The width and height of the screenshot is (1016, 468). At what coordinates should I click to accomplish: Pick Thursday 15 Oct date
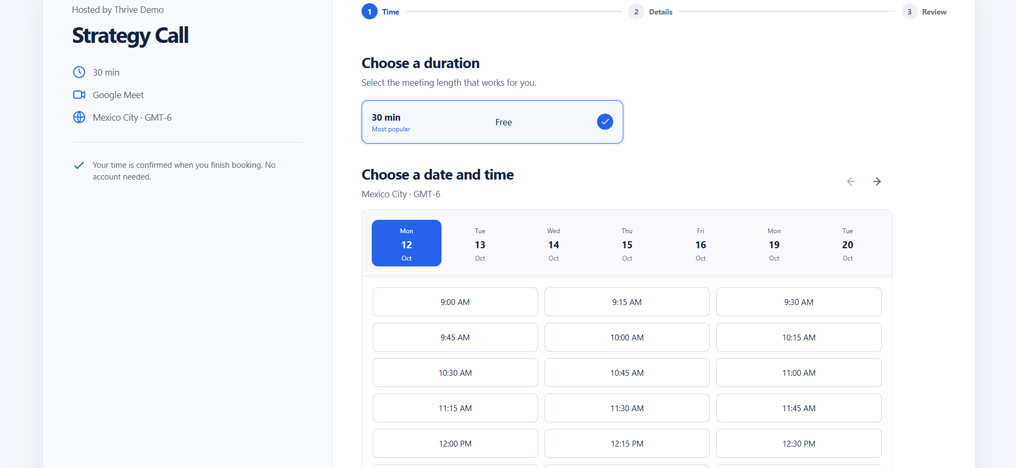pos(627,243)
